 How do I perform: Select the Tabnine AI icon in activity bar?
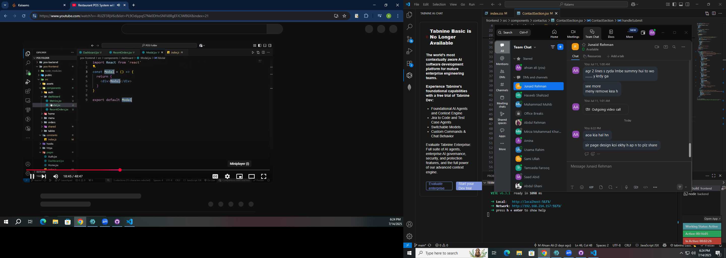point(409,76)
